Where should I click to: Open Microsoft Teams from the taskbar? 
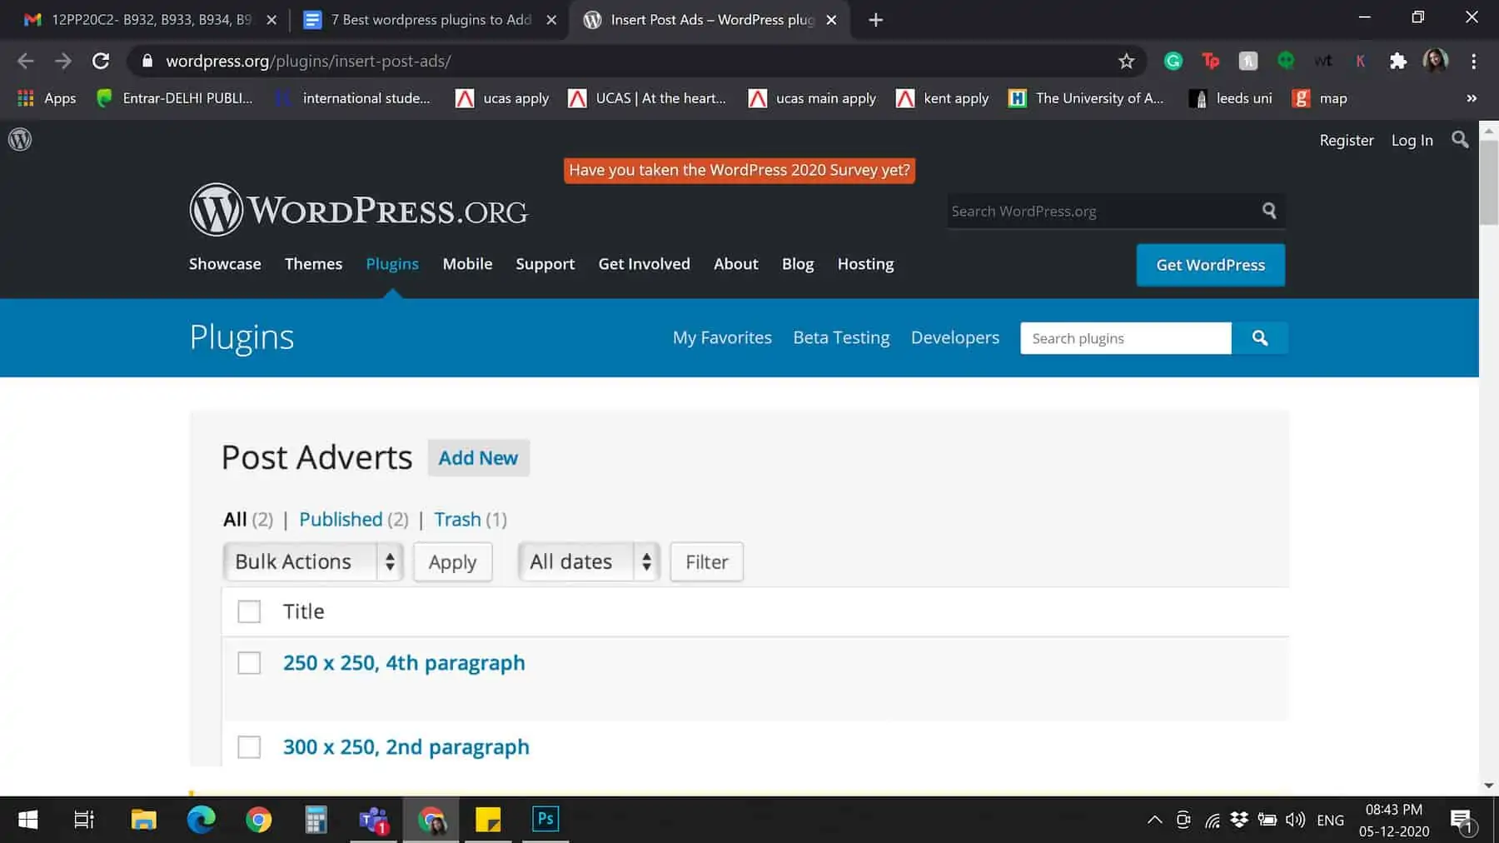(374, 820)
